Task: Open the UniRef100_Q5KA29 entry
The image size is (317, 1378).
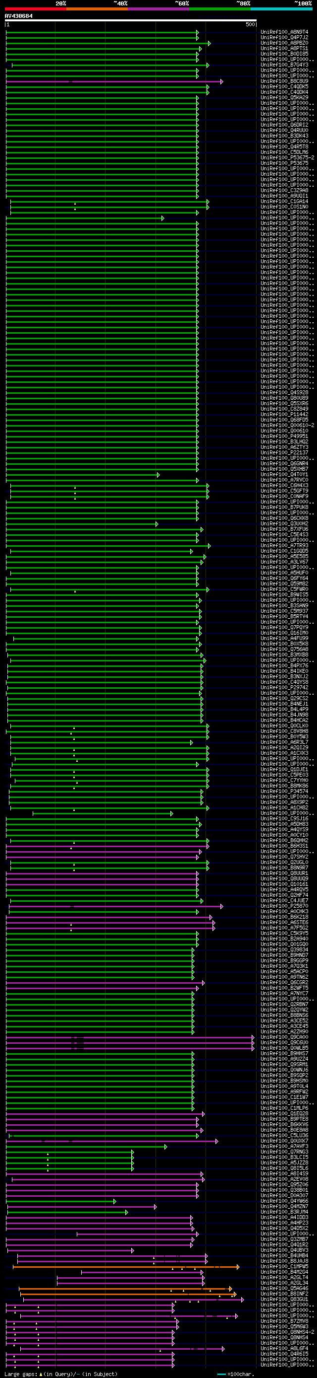Action: [x=284, y=97]
